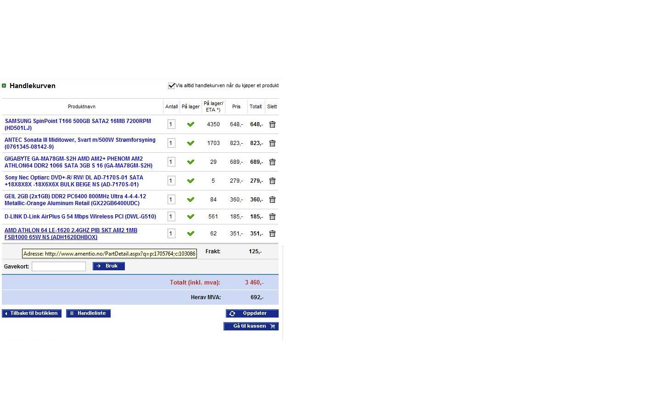Click stock checkmark for GEIL 2GB memory
This screenshot has height=413, width=661.
[x=190, y=200]
